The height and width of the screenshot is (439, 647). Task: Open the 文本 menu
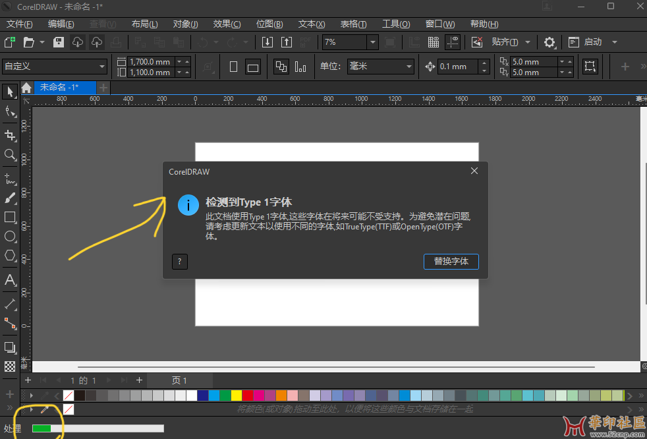click(312, 24)
